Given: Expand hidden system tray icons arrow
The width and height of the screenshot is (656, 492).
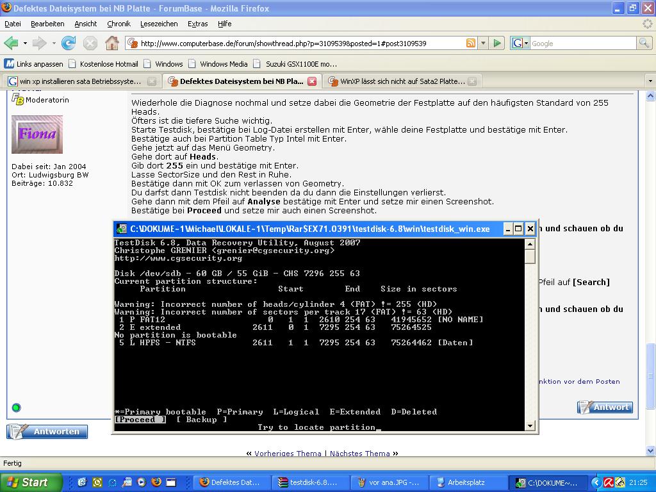Looking at the screenshot, I should tap(596, 483).
